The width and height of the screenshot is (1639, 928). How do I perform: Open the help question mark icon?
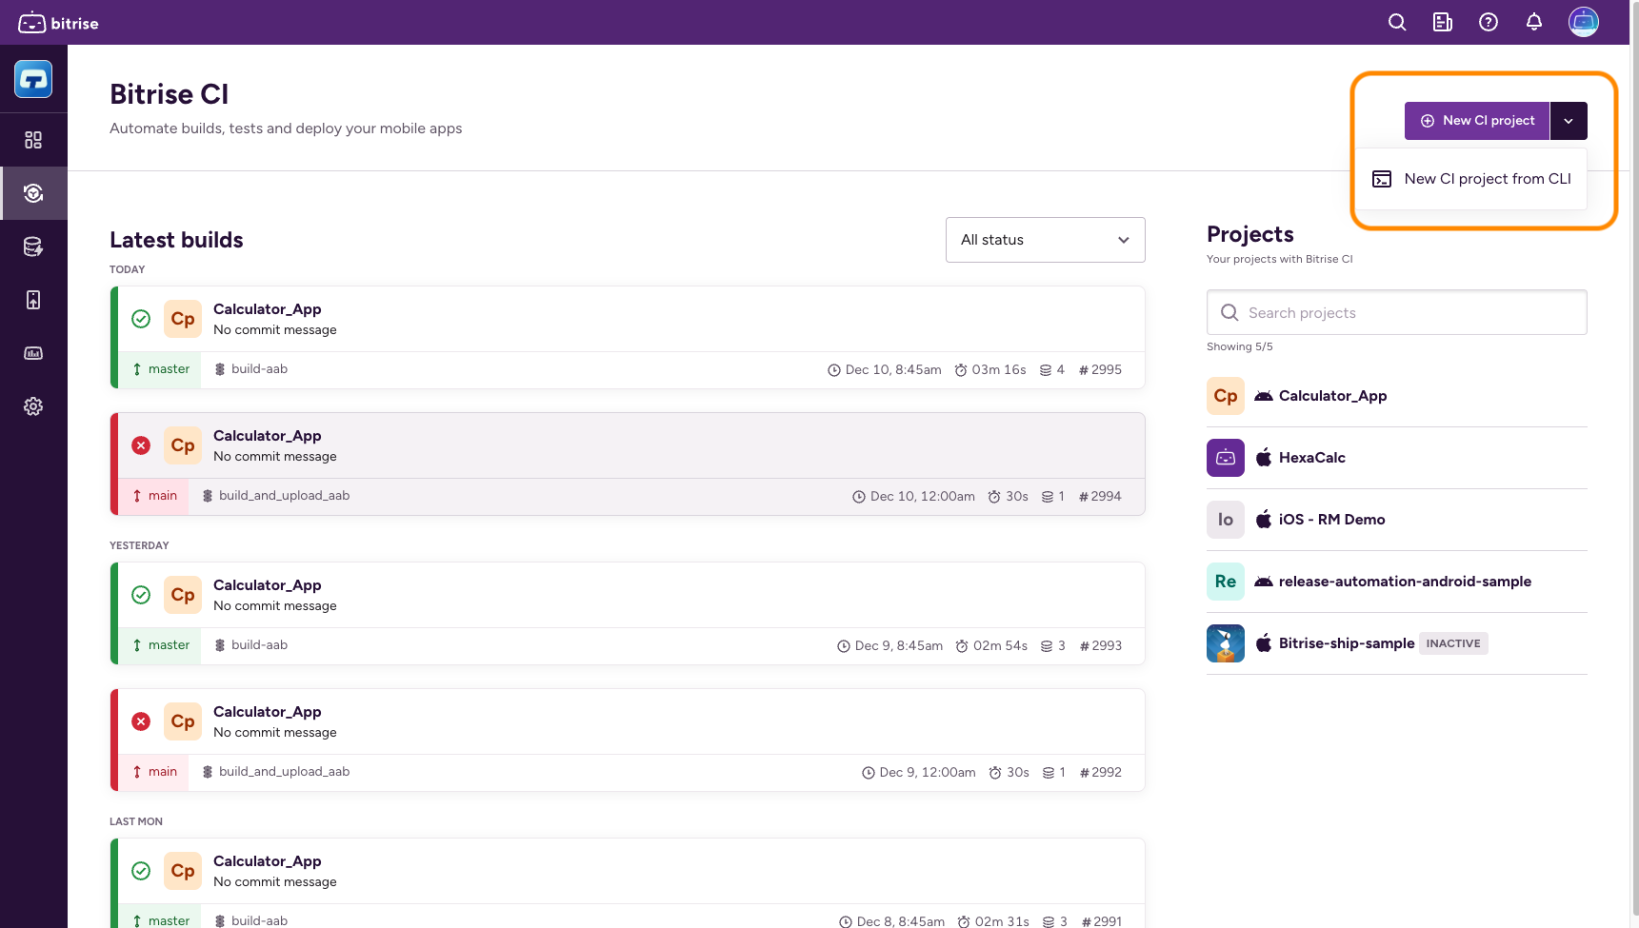tap(1489, 22)
